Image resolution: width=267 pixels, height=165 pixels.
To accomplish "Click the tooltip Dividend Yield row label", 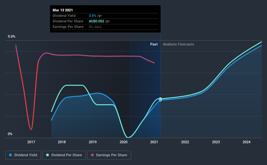I will click(64, 16).
